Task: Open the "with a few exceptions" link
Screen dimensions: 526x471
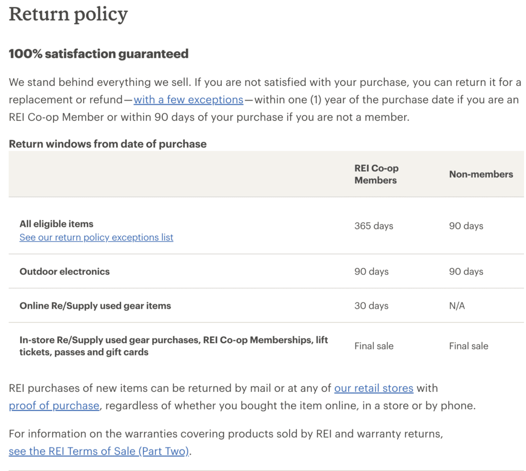Action: click(x=188, y=100)
